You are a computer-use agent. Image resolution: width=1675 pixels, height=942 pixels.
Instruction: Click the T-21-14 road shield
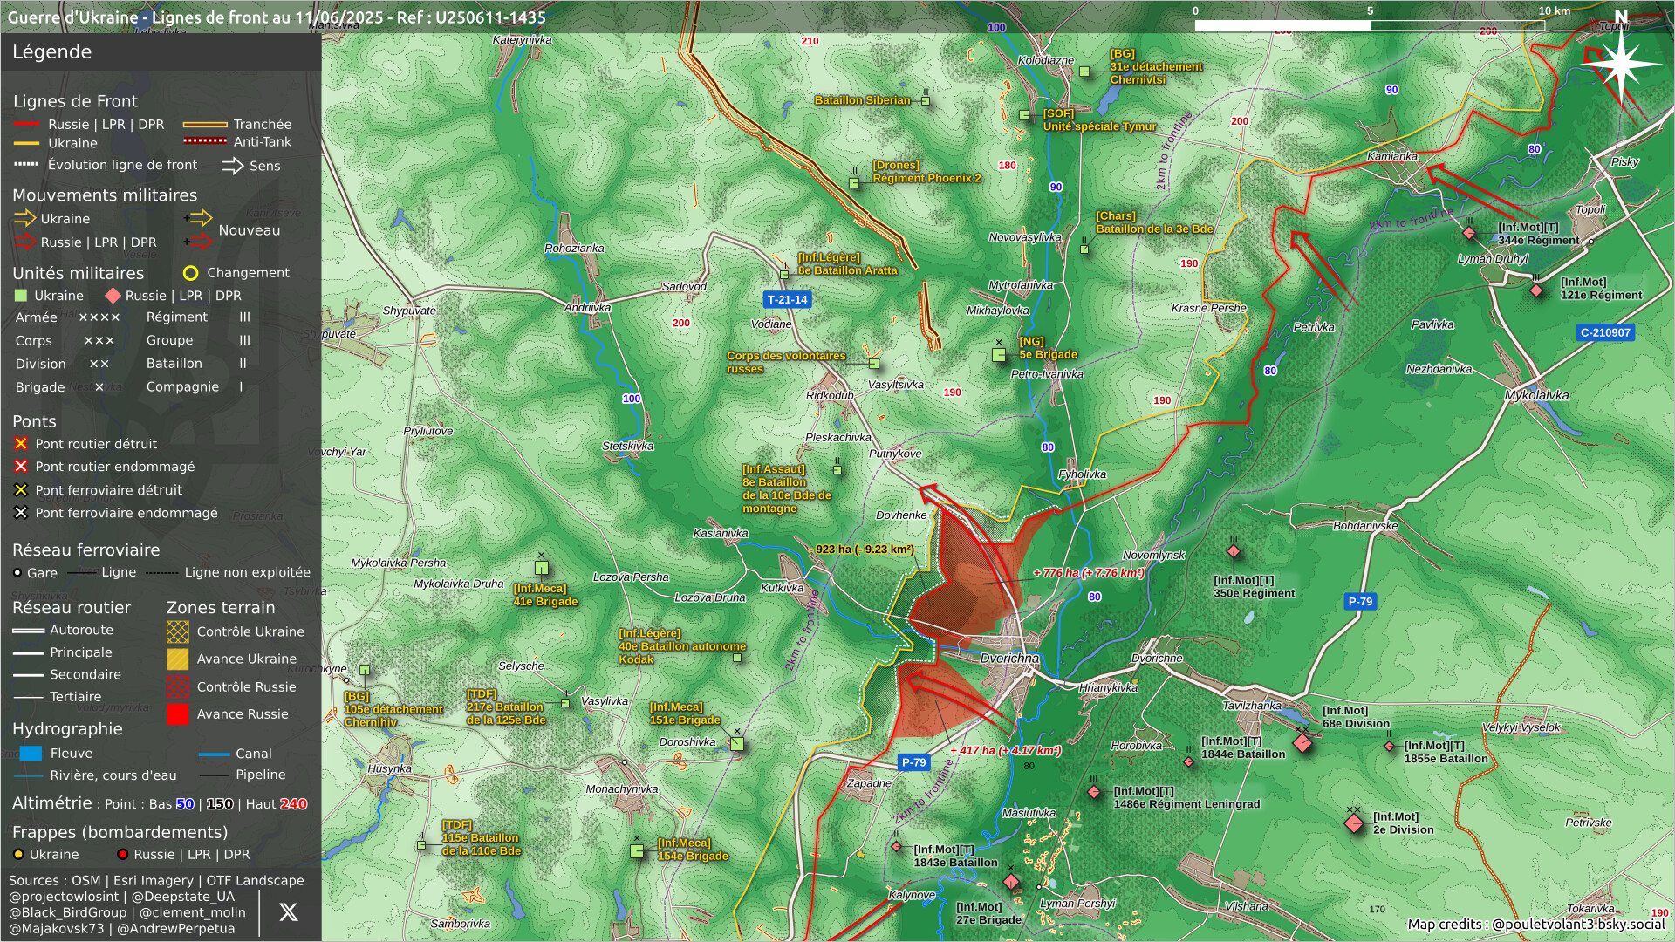pos(787,299)
